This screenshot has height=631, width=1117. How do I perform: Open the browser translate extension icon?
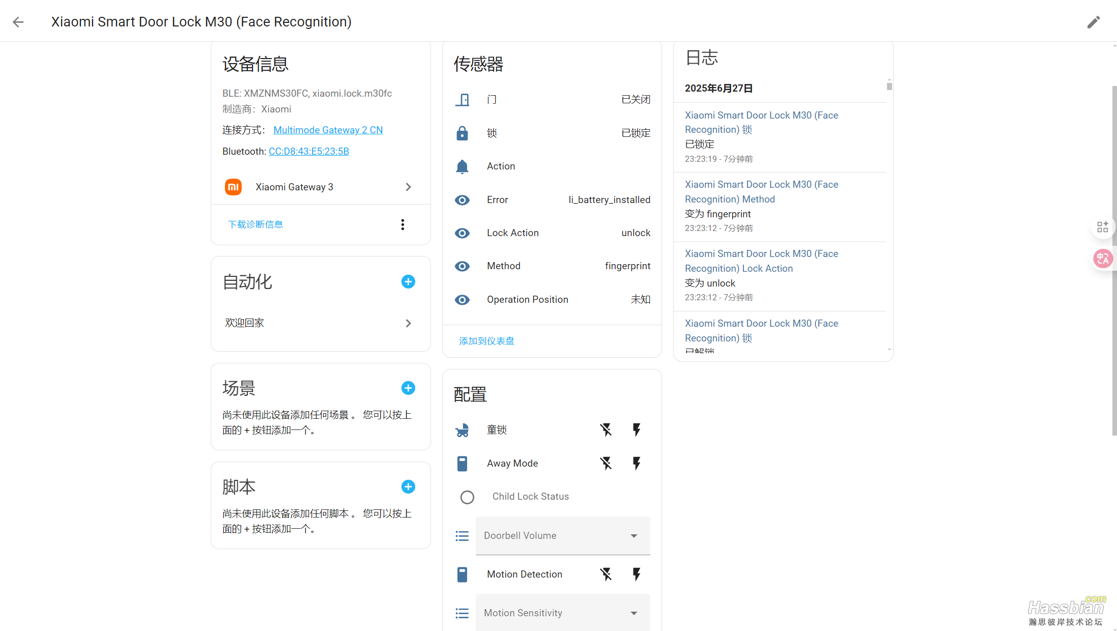click(x=1103, y=259)
